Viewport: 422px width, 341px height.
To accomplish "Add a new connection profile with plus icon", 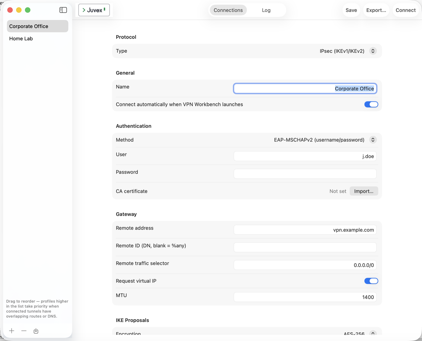I will point(12,331).
